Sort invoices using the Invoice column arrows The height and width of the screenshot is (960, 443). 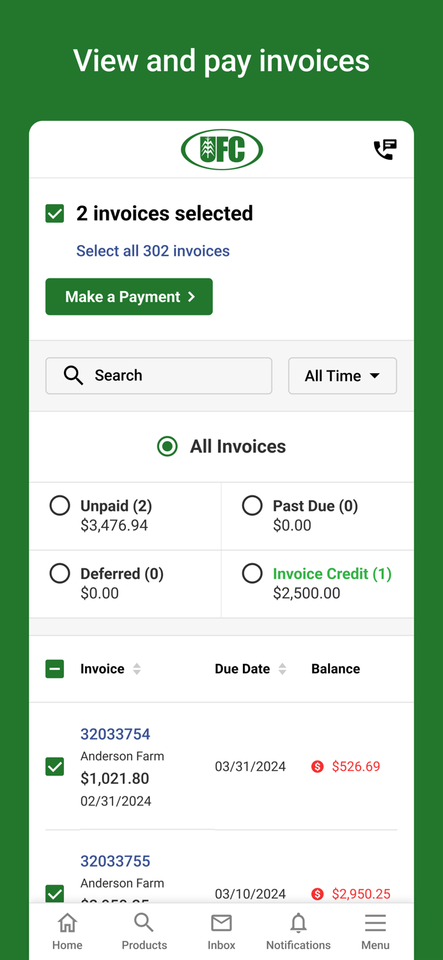pos(137,668)
